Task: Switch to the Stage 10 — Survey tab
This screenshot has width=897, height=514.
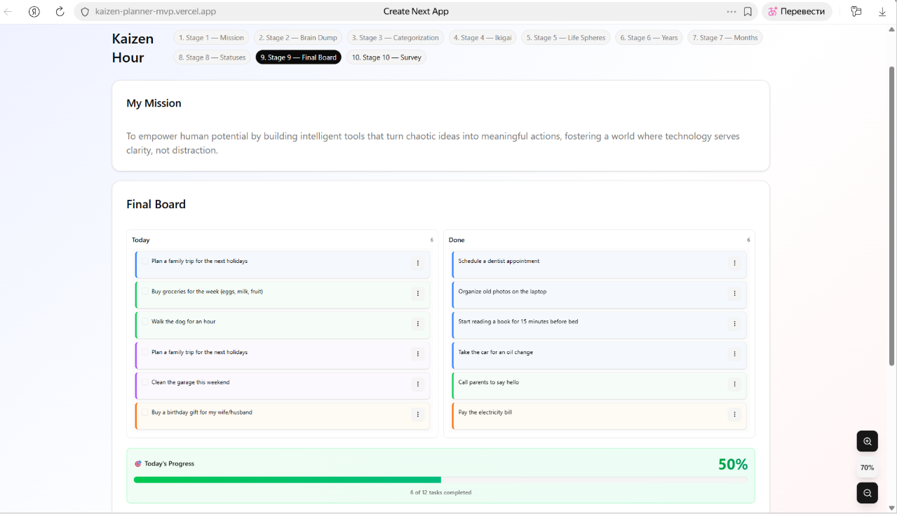Action: 386,57
